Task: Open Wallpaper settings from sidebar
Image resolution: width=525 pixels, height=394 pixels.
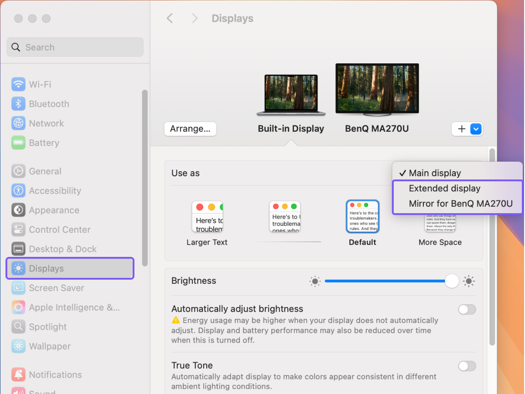Action: [x=18, y=346]
